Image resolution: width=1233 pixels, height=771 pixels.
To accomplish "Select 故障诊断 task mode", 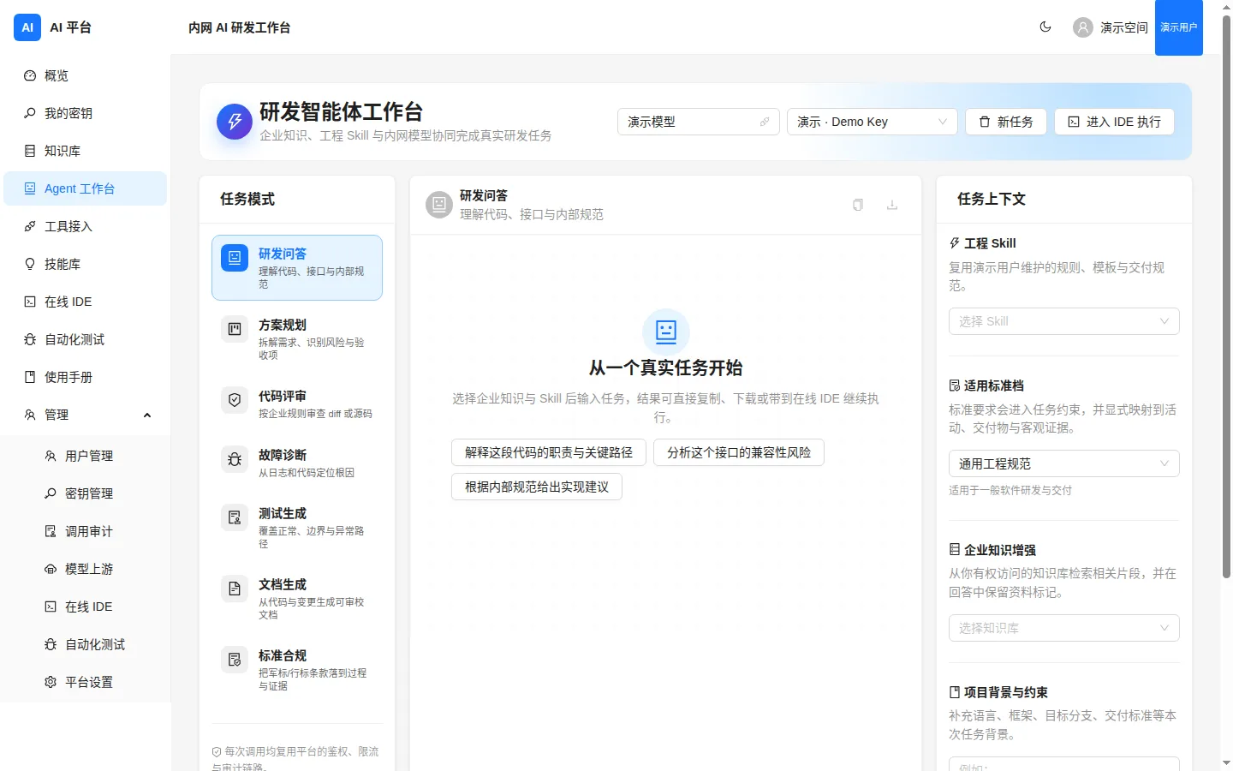I will coord(297,463).
